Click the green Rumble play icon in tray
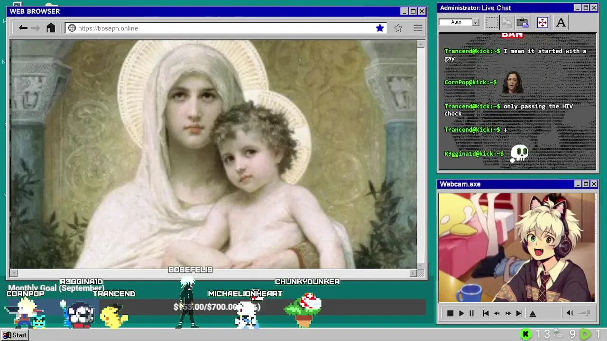This screenshot has height=341, width=607. click(x=586, y=334)
